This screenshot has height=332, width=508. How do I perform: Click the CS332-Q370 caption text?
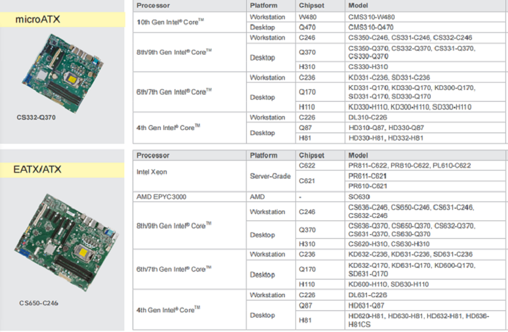[36, 117]
